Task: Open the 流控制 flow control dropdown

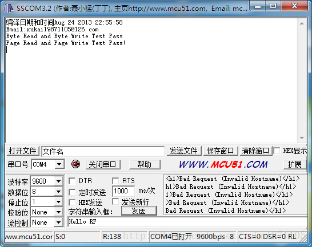Action: click(58, 222)
